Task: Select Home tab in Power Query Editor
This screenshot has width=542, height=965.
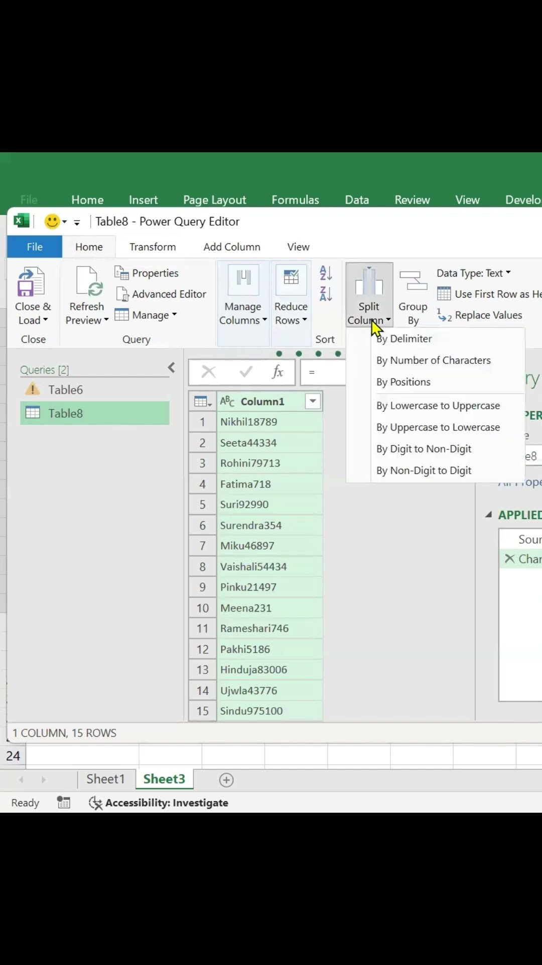Action: [89, 247]
